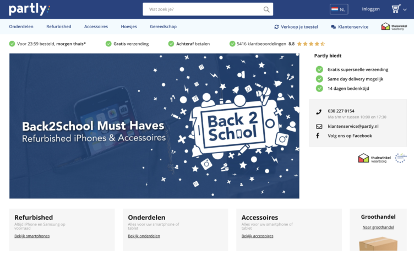
Task: Click the Facebook icon
Action: tap(318, 136)
